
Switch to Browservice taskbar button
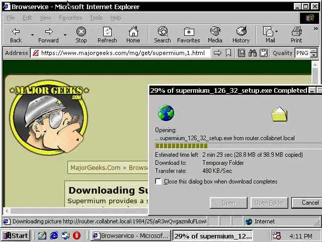click(x=131, y=235)
